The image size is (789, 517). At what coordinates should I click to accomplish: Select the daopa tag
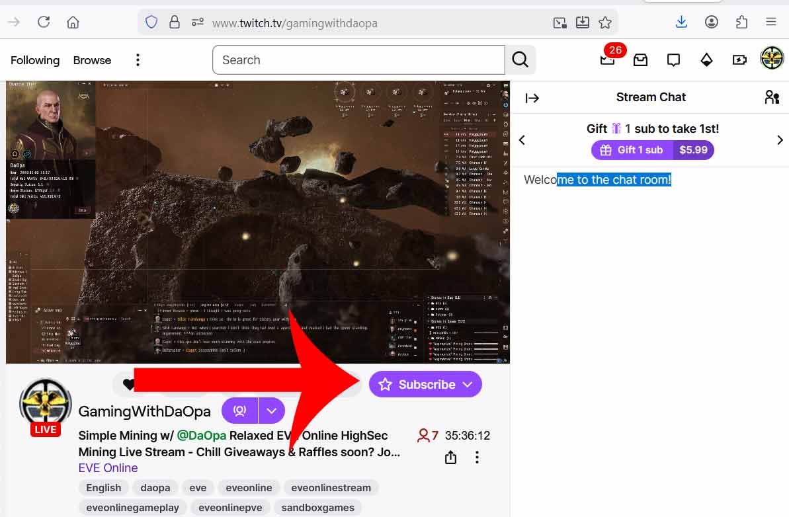pos(155,488)
